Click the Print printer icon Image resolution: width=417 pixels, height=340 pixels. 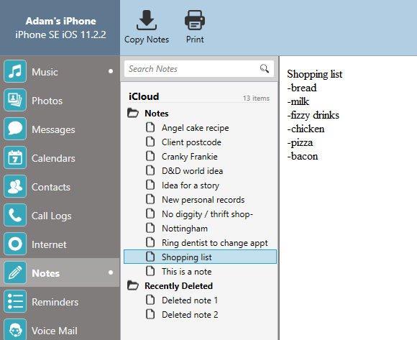tap(195, 20)
